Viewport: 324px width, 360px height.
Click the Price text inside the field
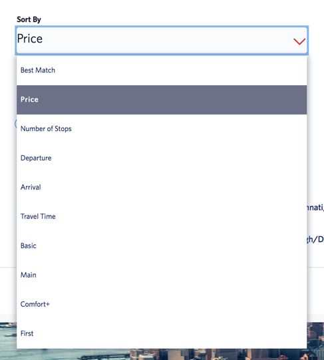30,39
